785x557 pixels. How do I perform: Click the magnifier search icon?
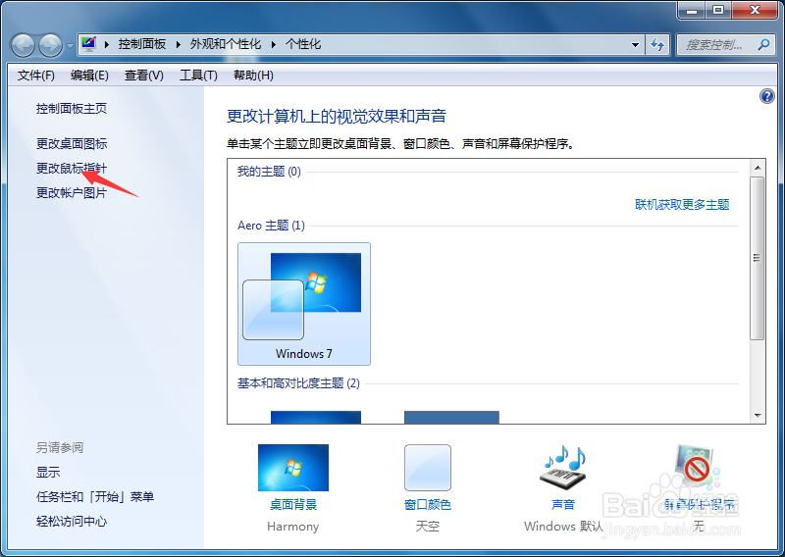pyautogui.click(x=763, y=44)
